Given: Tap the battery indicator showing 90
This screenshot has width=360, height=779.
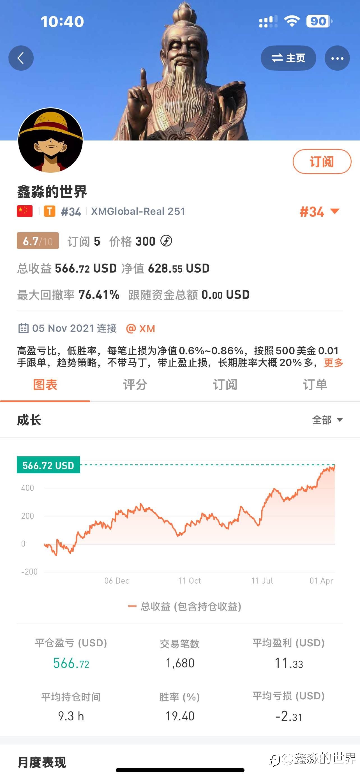Looking at the screenshot, I should [x=319, y=21].
